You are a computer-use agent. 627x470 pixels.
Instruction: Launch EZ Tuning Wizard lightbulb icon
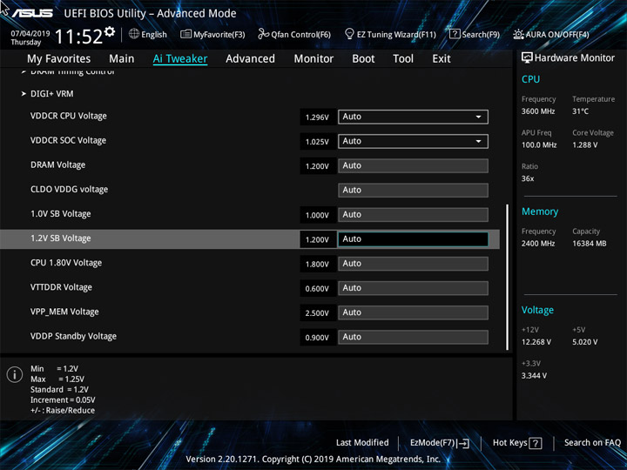[x=349, y=34]
